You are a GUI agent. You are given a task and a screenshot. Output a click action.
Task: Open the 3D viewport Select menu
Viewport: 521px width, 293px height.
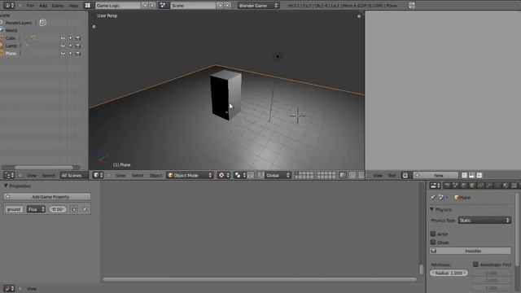coord(138,176)
